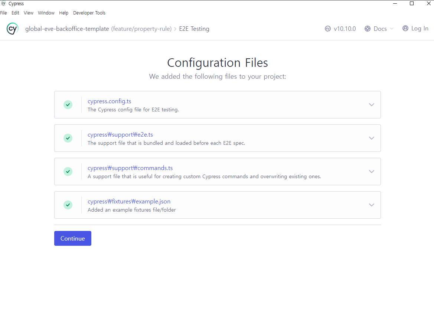Click the cypress support e2e.ts file name
This screenshot has height=336, width=434.
coord(120,135)
